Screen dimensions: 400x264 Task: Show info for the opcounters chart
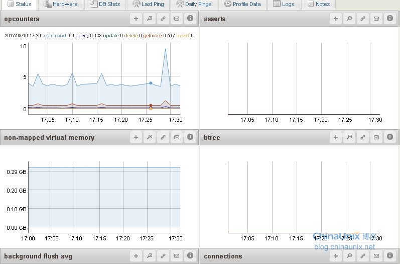click(x=190, y=19)
